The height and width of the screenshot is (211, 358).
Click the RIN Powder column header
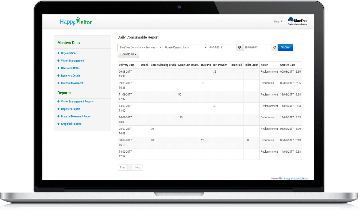(x=220, y=65)
